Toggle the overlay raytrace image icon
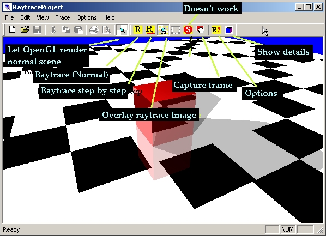 163,30
